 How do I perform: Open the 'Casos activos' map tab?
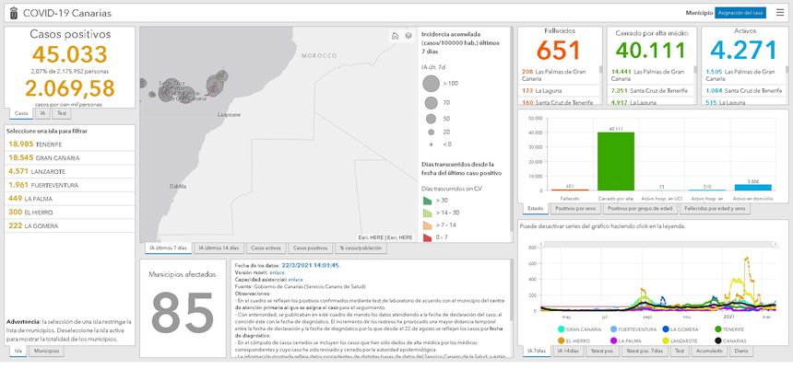click(266, 248)
